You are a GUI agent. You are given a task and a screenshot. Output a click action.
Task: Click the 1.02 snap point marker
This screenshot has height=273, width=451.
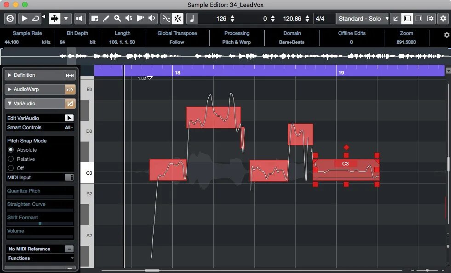point(149,78)
